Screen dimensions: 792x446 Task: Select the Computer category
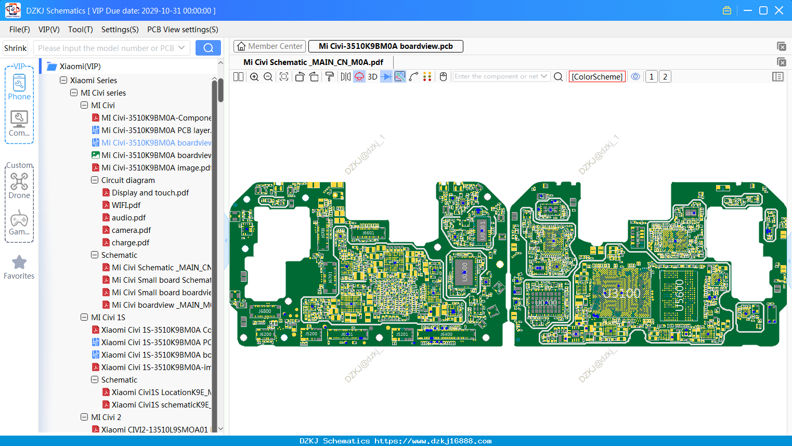(19, 124)
